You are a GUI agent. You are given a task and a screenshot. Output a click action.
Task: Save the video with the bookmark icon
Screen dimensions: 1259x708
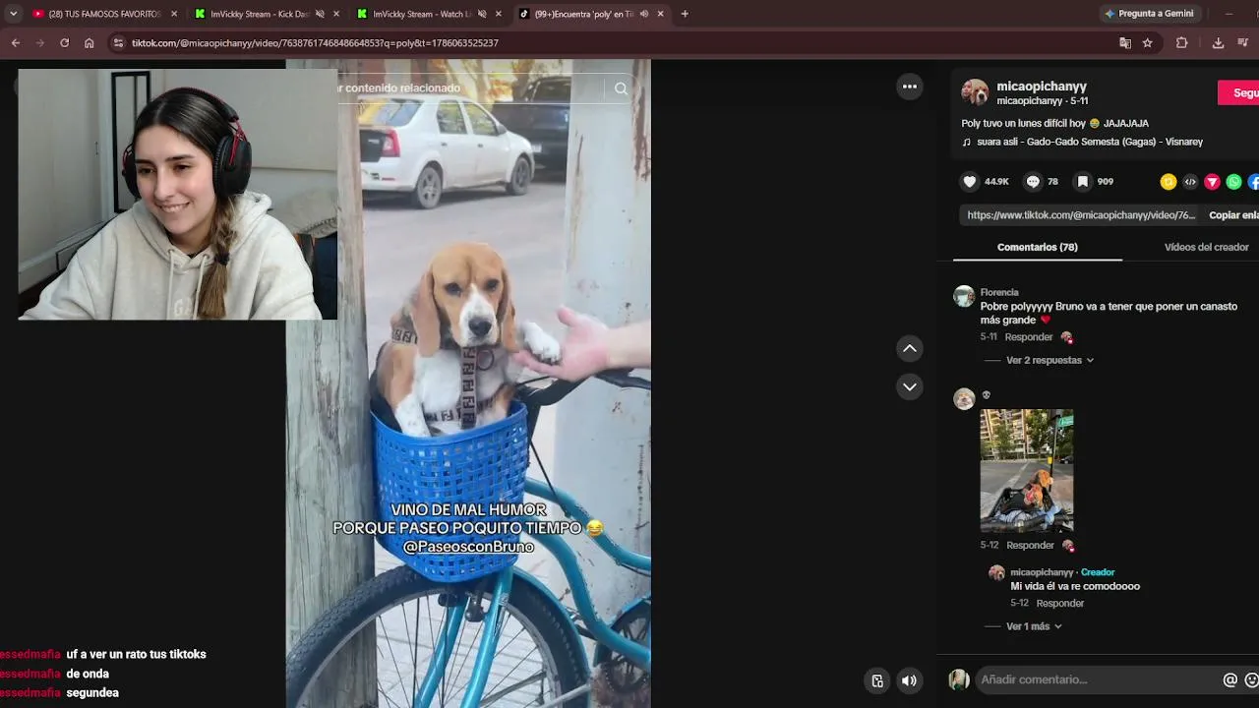[1083, 182]
